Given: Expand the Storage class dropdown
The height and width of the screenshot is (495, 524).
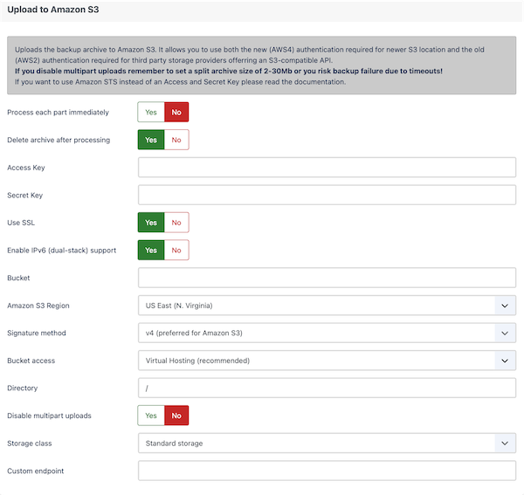Looking at the screenshot, I should [327, 443].
